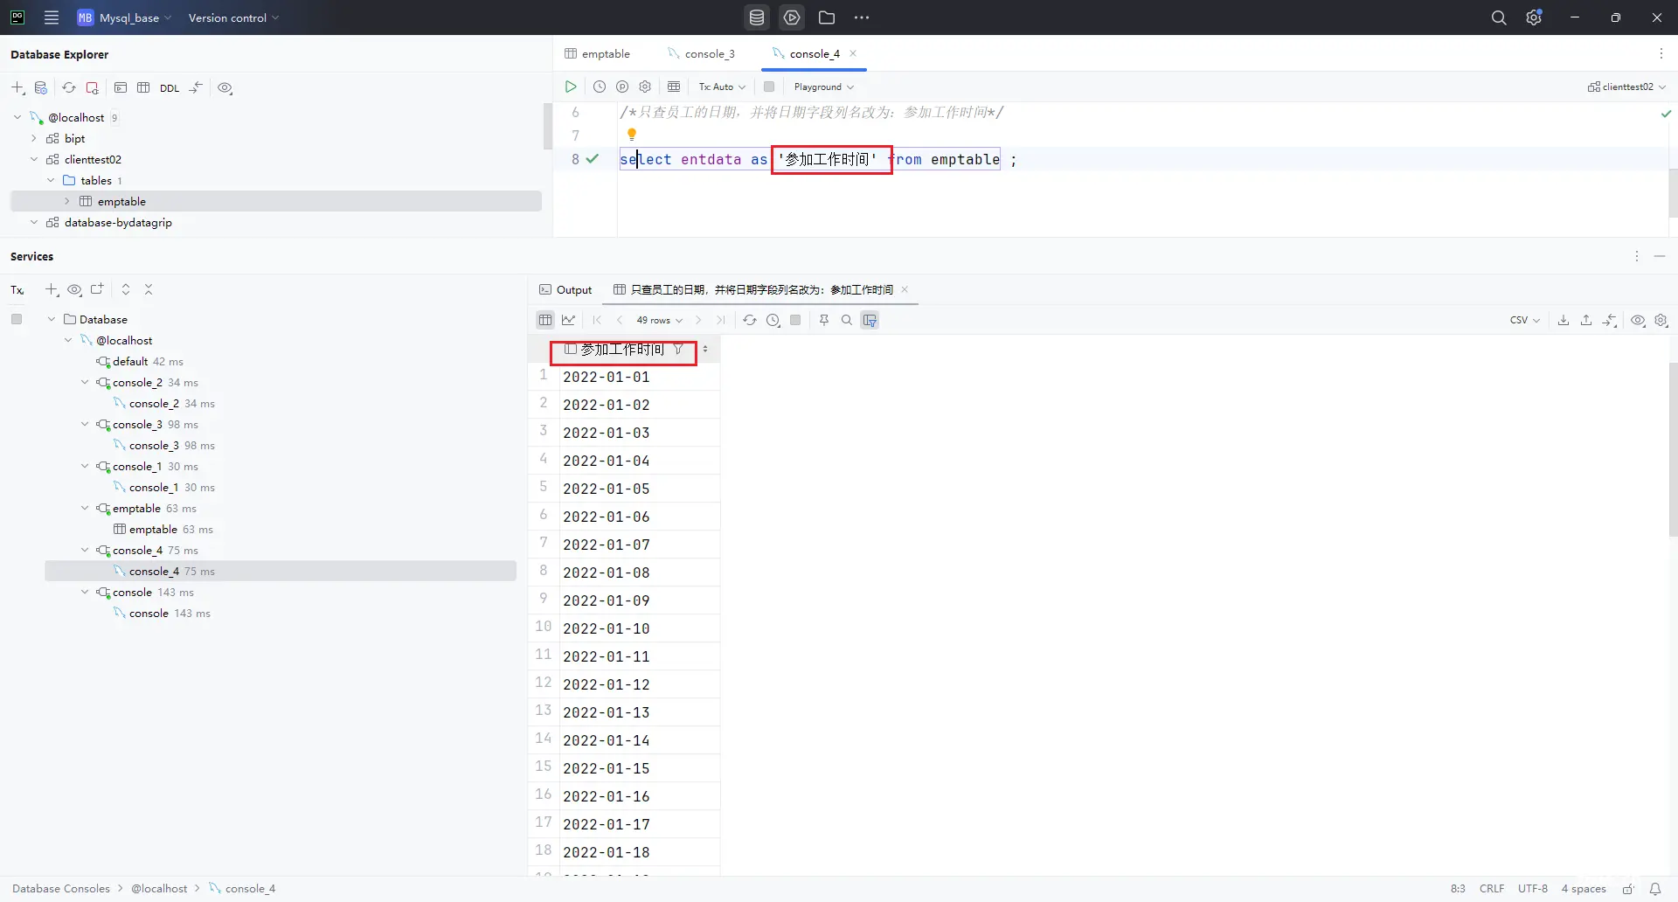Screen dimensions: 1678x902
Task: Open the Mysql_base project dropdown
Action: pyautogui.click(x=124, y=17)
